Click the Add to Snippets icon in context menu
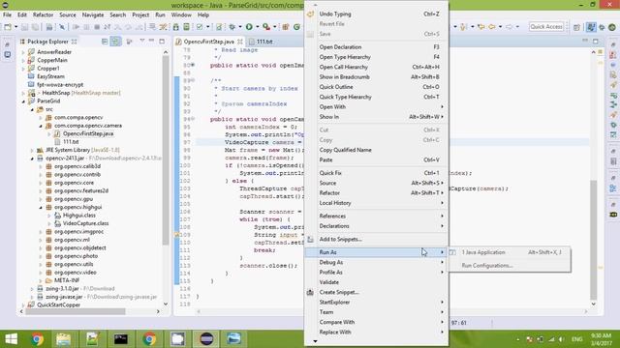The image size is (620, 348). (x=310, y=239)
